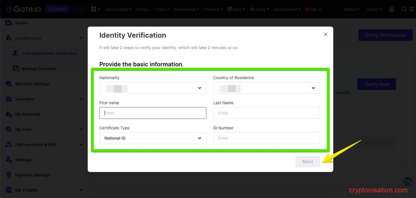
Task: Open the user avatar icon in header
Action: (392, 9)
